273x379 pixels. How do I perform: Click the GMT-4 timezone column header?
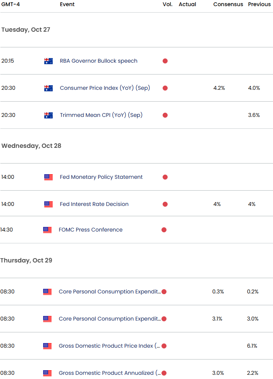11,4
